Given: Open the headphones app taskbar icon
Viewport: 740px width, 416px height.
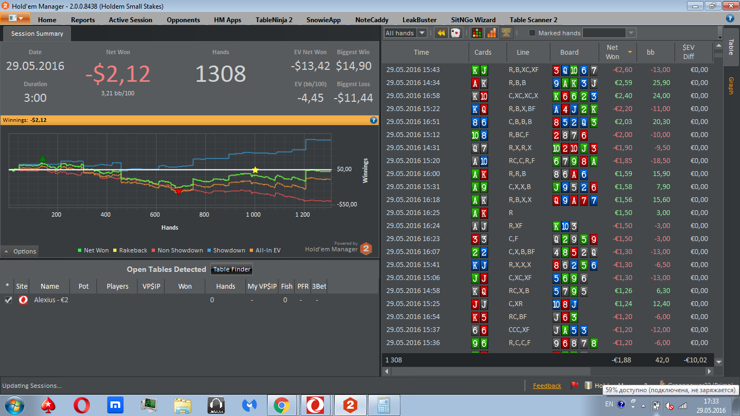Looking at the screenshot, I should coord(216,405).
